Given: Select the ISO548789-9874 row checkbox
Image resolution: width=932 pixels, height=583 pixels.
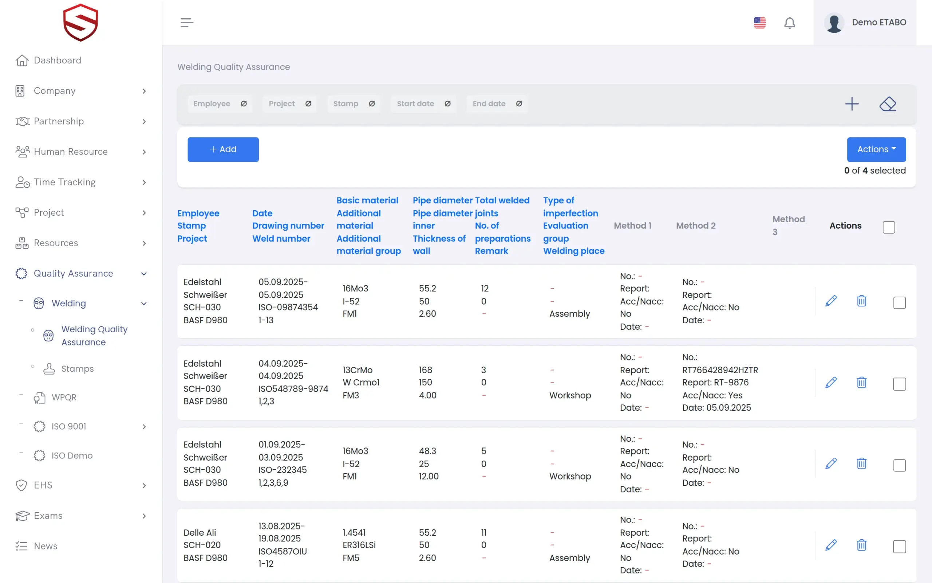Looking at the screenshot, I should pos(899,384).
